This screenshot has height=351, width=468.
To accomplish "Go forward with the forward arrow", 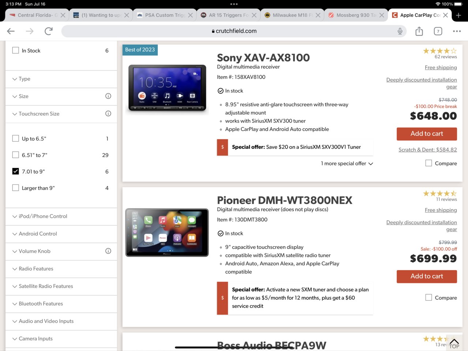I will click(x=30, y=31).
